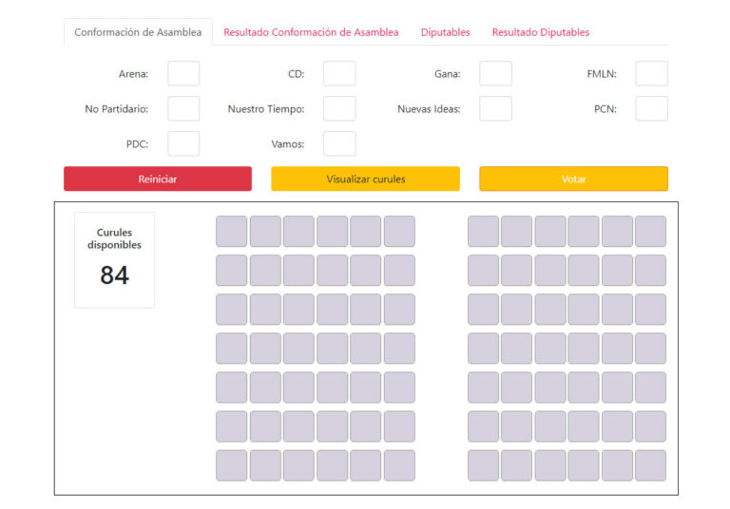Viewport: 730px width, 509px height.
Task: Focus the CD input field
Action: (339, 73)
